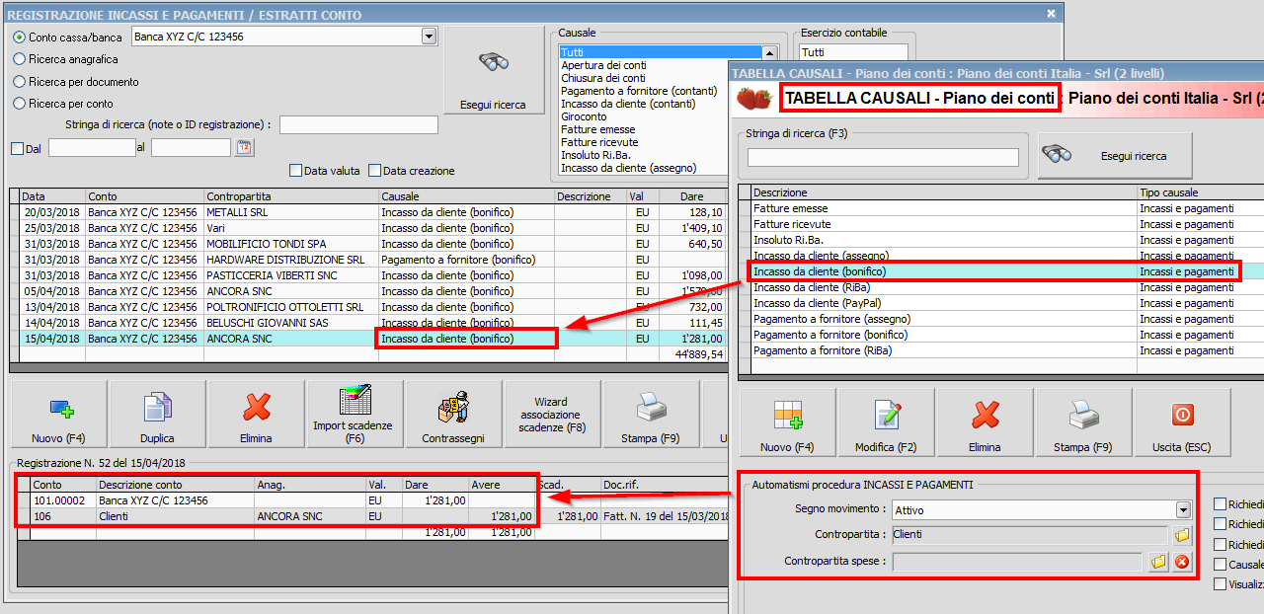Open the Segno movimento dropdown

1183,510
